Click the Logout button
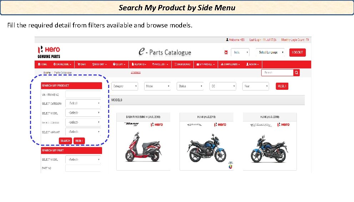The image size is (354, 202). (x=297, y=52)
